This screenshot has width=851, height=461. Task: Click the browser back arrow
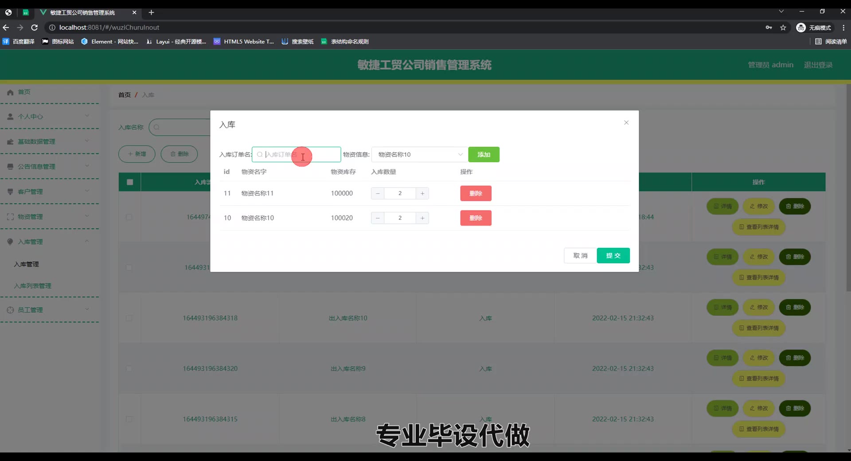click(6, 27)
